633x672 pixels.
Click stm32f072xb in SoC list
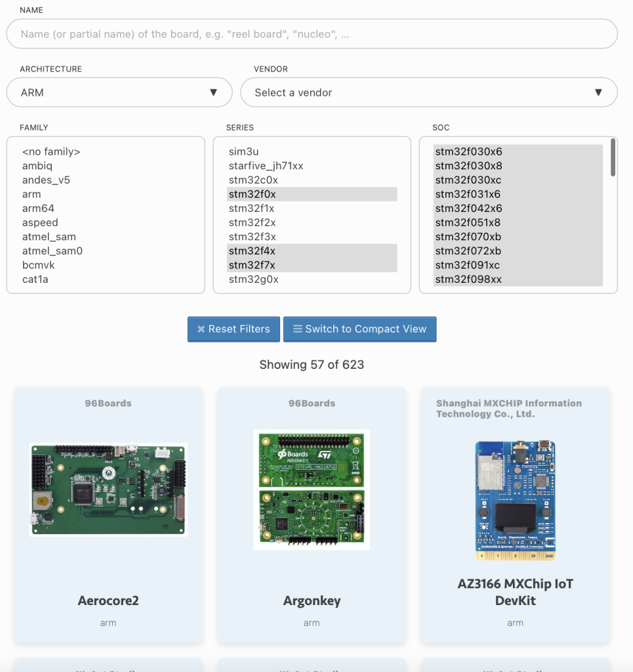coord(518,251)
